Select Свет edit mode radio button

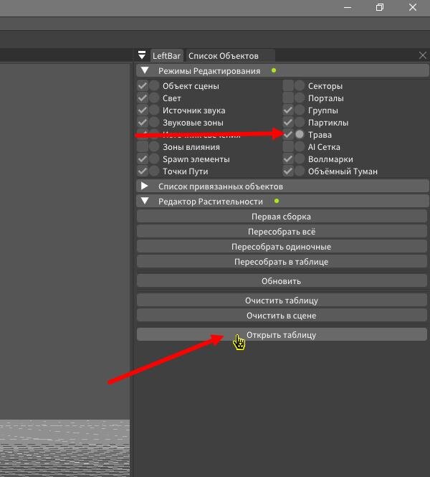[x=154, y=98]
